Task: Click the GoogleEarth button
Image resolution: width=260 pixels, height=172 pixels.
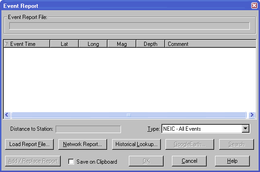Action: (190, 144)
